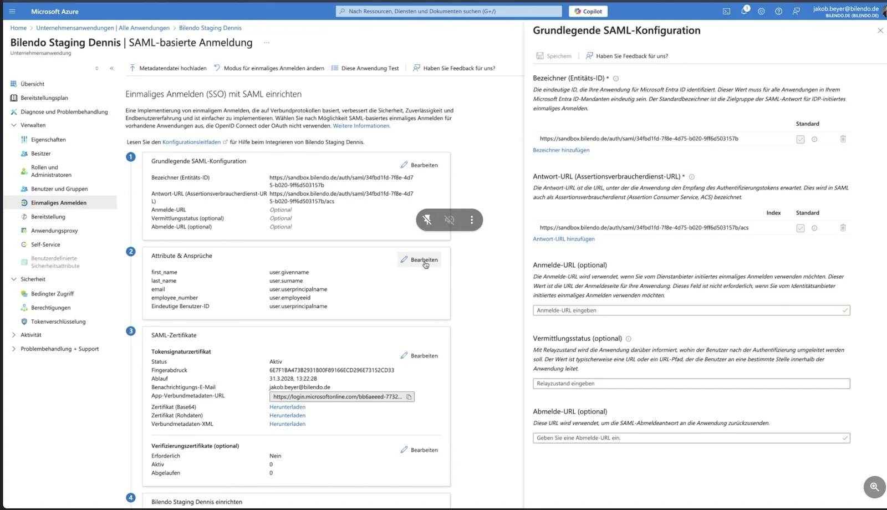Show info for Bezeichner (Entitäts-ID) heading
The image size is (887, 510).
[616, 79]
